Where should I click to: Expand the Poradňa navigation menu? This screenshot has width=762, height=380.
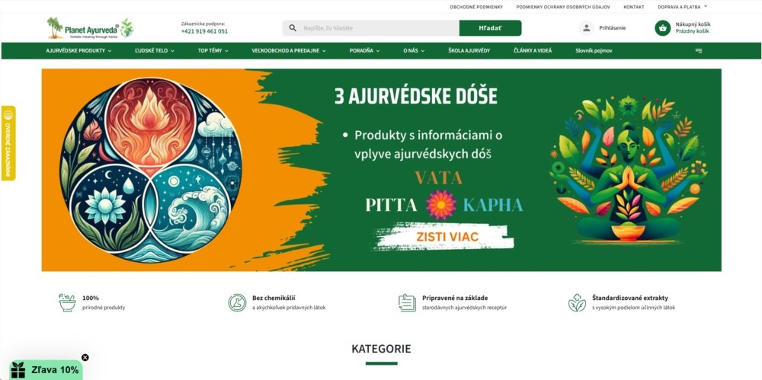click(x=364, y=50)
